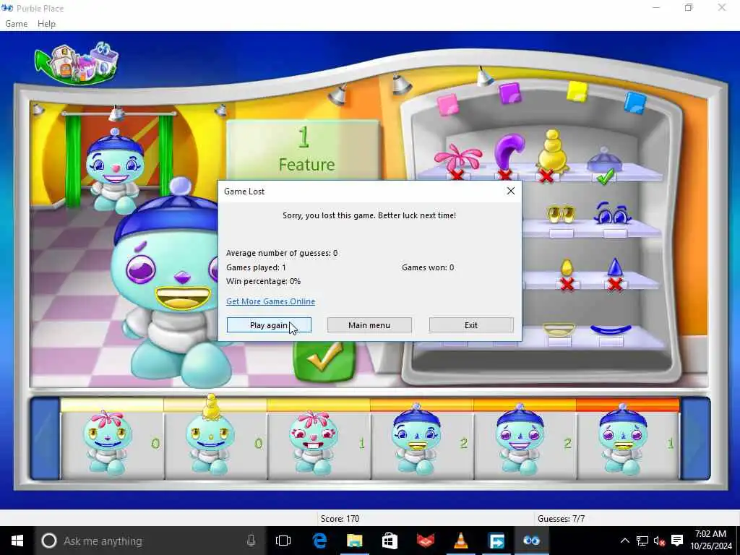Open VLC media player from taskbar
This screenshot has width=740, height=555.
(x=460, y=541)
